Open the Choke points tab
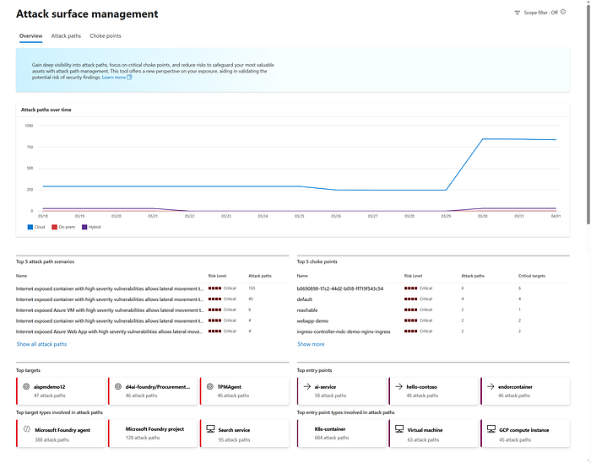The height and width of the screenshot is (463, 591). pos(106,36)
